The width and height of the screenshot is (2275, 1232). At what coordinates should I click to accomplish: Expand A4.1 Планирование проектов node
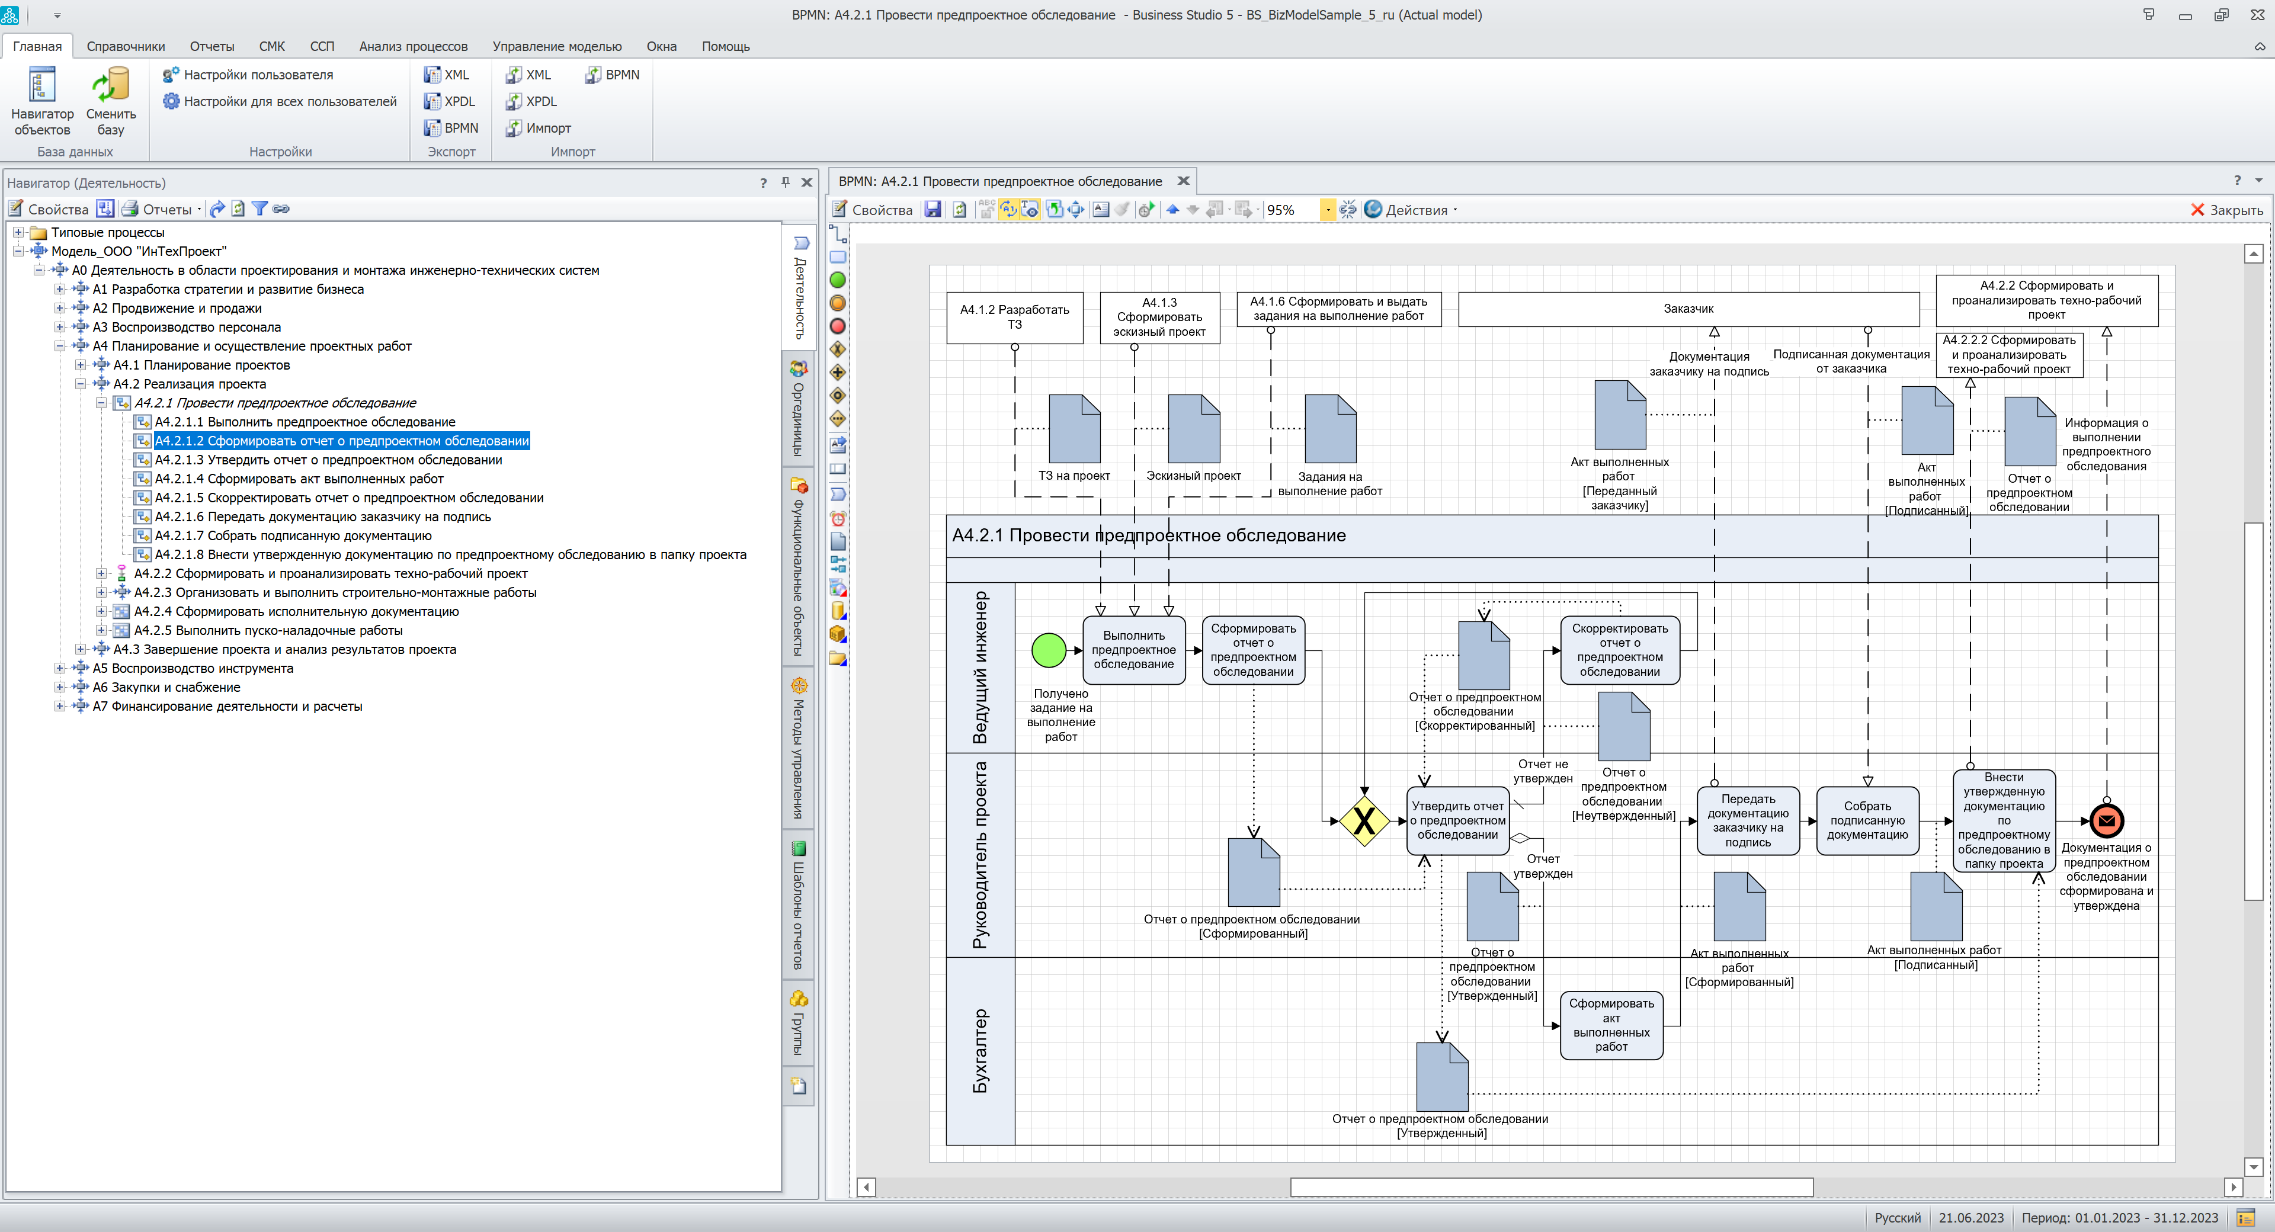[x=79, y=365]
